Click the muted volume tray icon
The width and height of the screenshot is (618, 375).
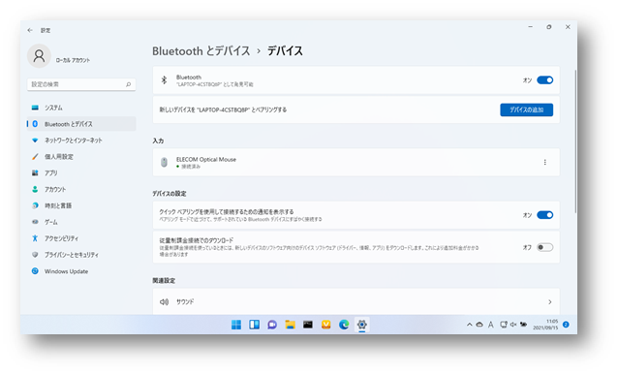513,325
